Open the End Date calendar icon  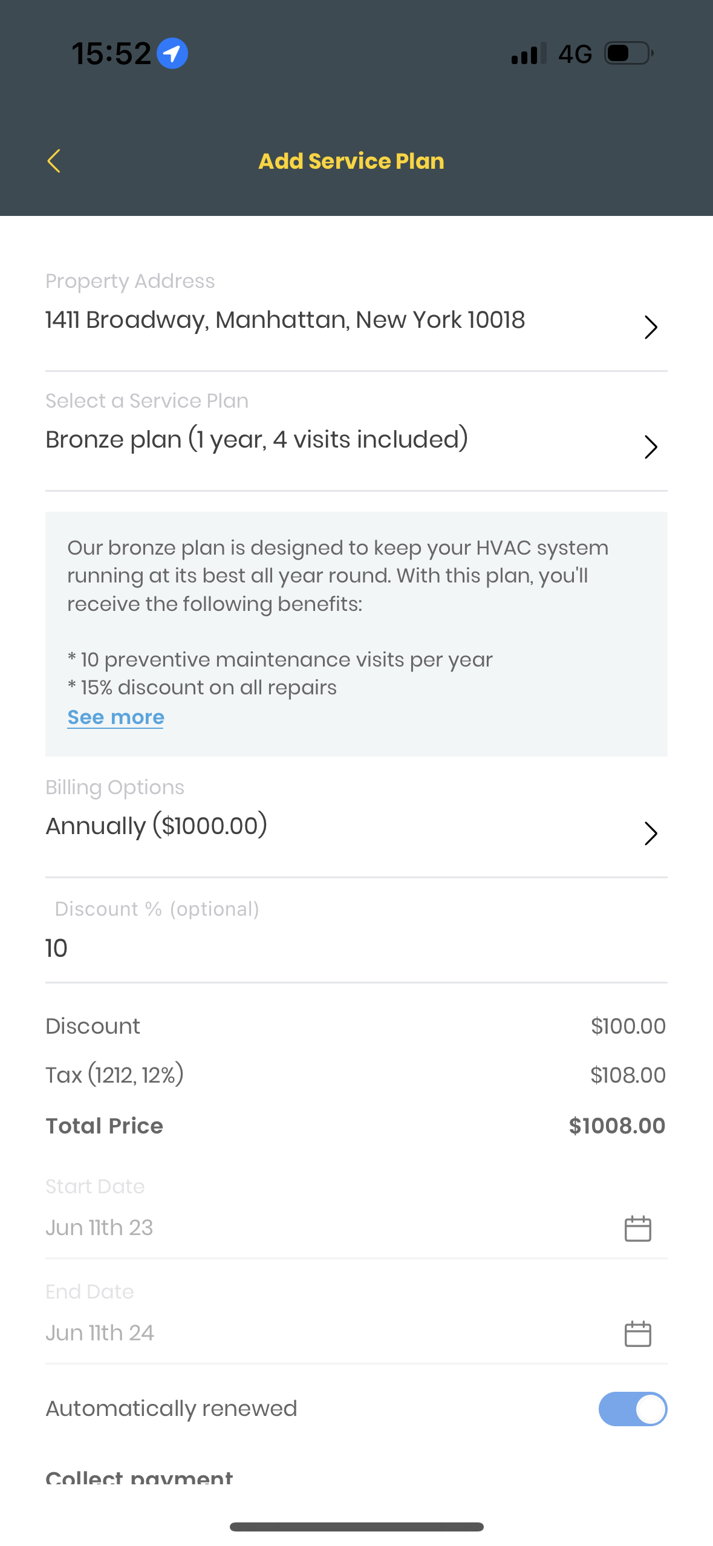(637, 1333)
